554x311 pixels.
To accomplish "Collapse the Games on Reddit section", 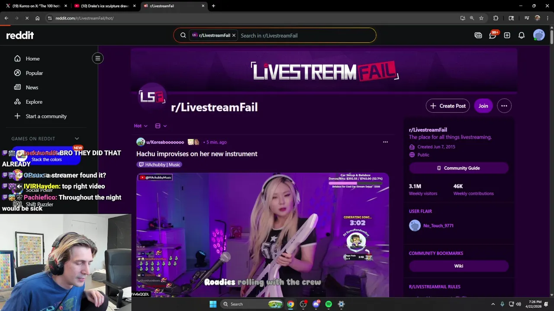I will (x=77, y=139).
